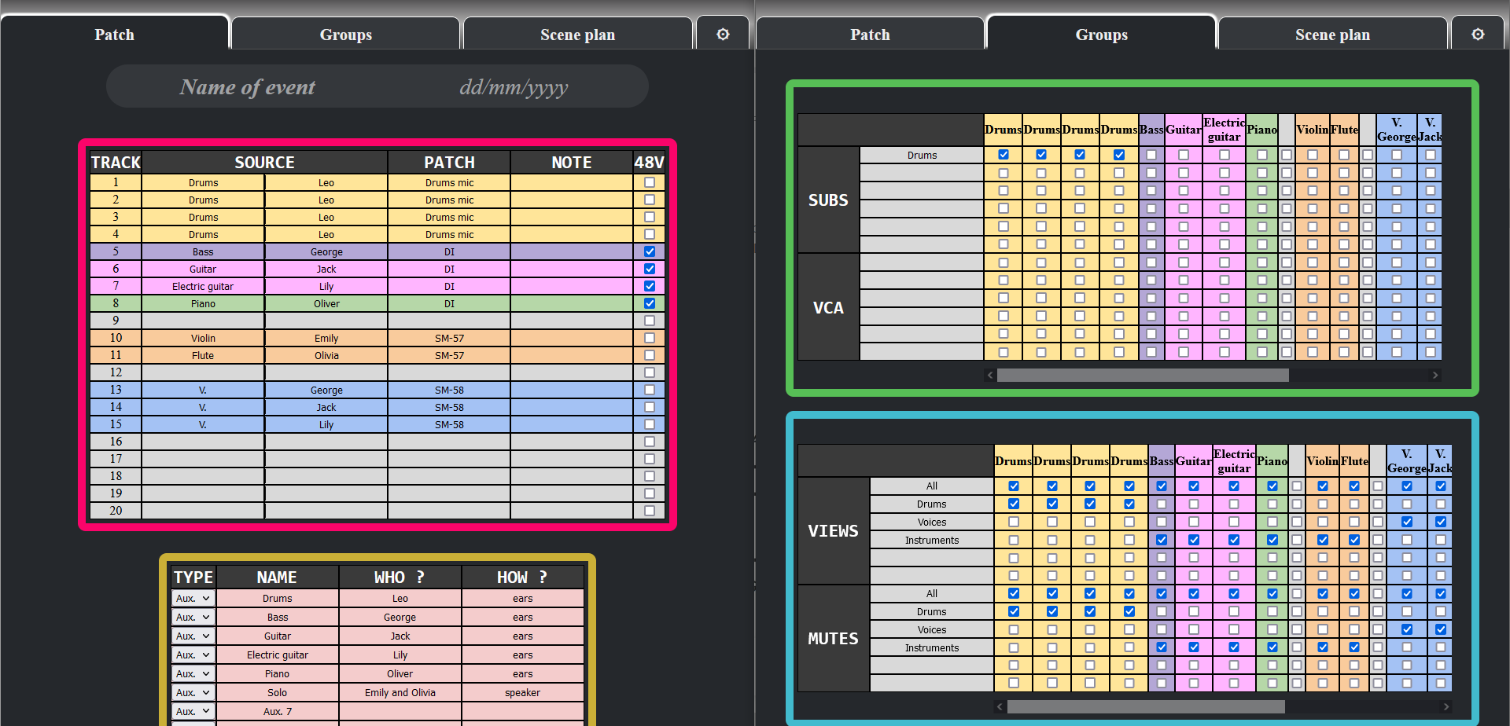Screen dimensions: 1510x726
Task: Disable 48V for track 5 Bass
Action: (x=650, y=251)
